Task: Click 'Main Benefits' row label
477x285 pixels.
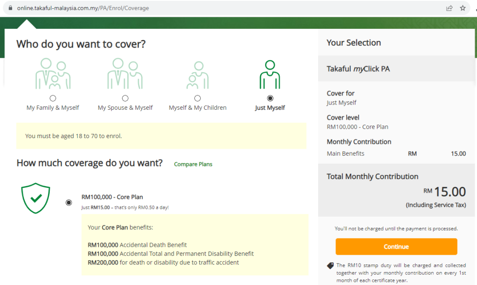Action: pyautogui.click(x=346, y=153)
